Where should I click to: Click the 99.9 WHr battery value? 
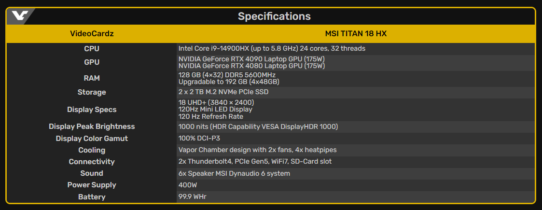coord(193,197)
